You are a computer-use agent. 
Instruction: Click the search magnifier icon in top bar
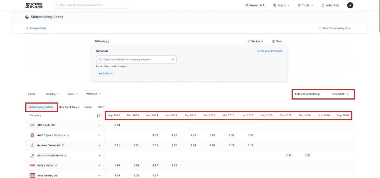pyautogui.click(x=57, y=5)
